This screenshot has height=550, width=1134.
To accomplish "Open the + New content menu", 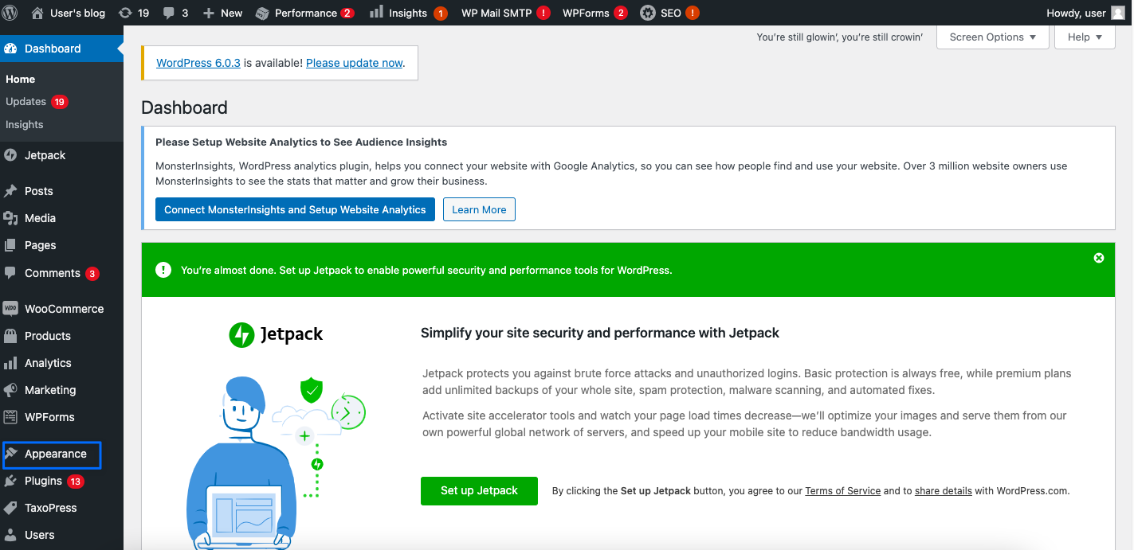I will 222,13.
